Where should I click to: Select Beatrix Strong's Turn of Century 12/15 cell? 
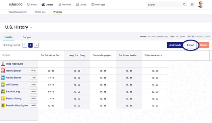(129, 99)
